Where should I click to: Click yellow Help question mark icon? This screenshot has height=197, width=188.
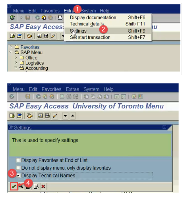click(x=134, y=97)
